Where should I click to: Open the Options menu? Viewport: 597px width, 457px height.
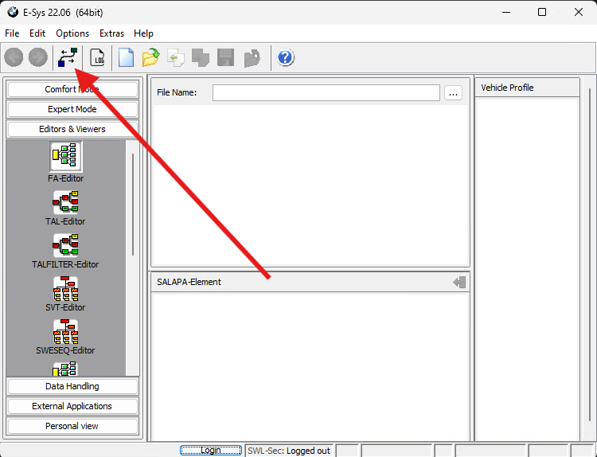point(72,33)
